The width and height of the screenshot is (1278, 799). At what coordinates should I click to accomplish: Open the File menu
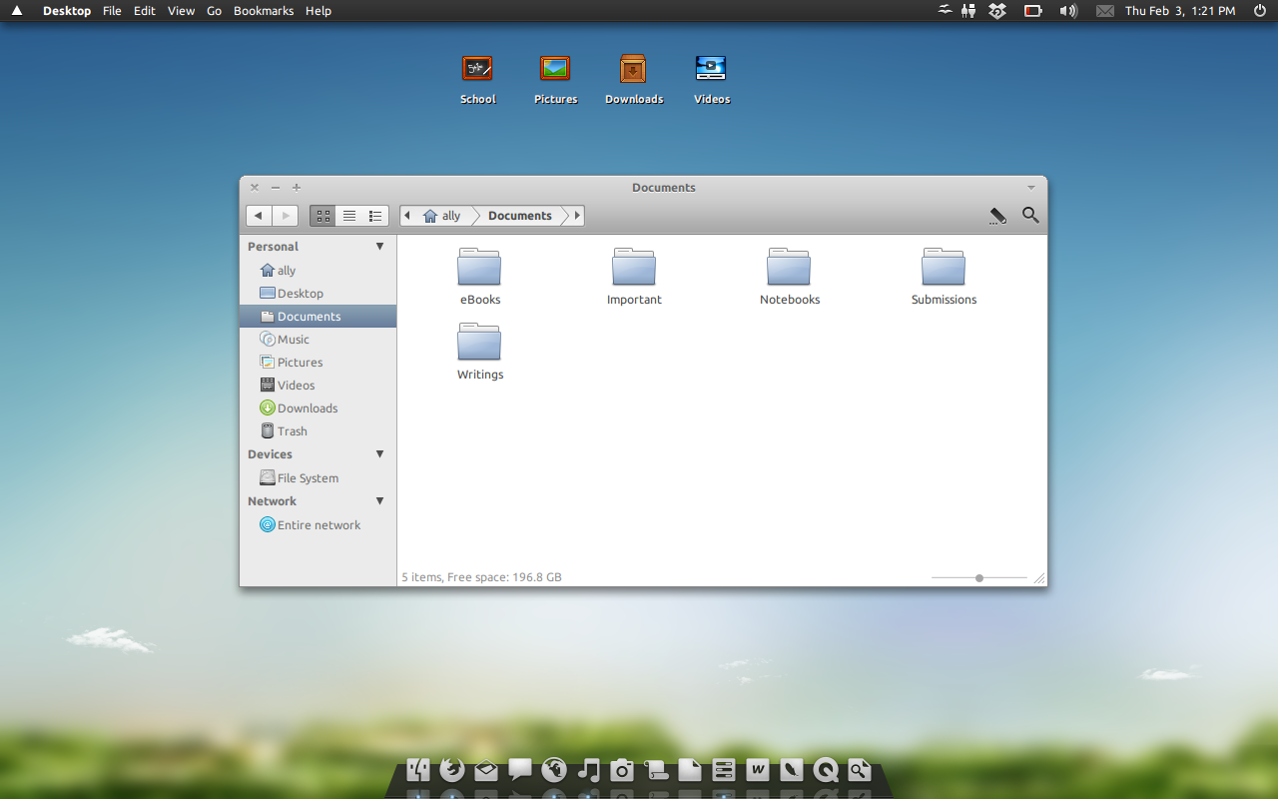pyautogui.click(x=112, y=11)
